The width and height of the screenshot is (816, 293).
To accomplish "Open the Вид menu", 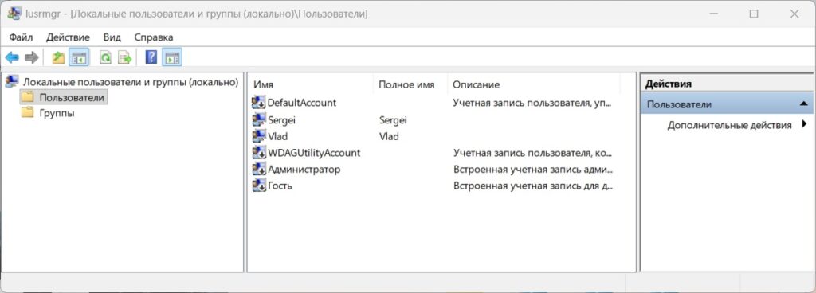I will (x=112, y=37).
